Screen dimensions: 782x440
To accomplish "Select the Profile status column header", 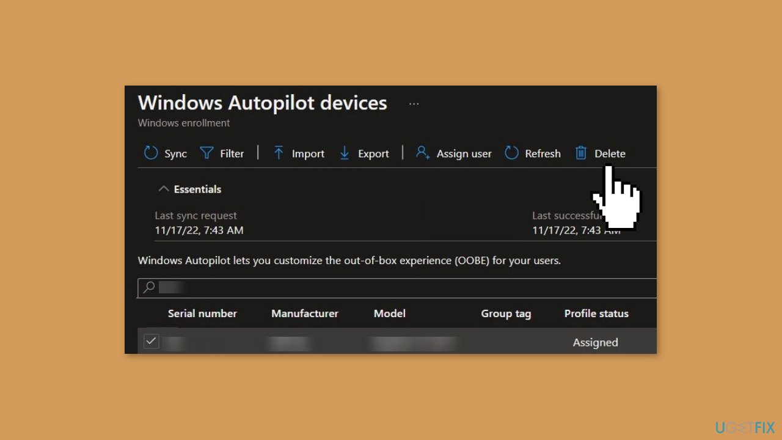I will pyautogui.click(x=596, y=313).
